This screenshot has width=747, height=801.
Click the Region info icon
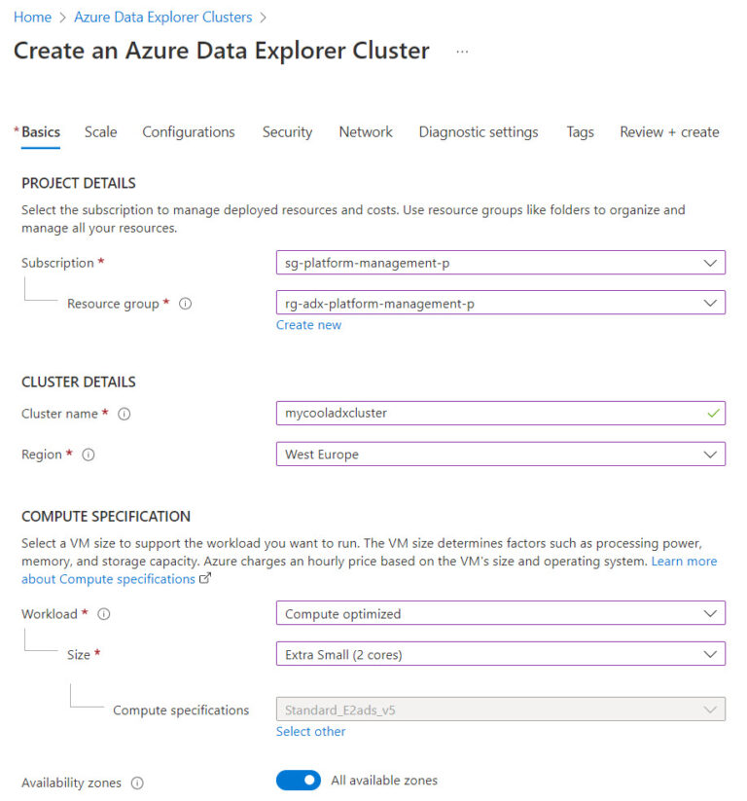[x=89, y=455]
